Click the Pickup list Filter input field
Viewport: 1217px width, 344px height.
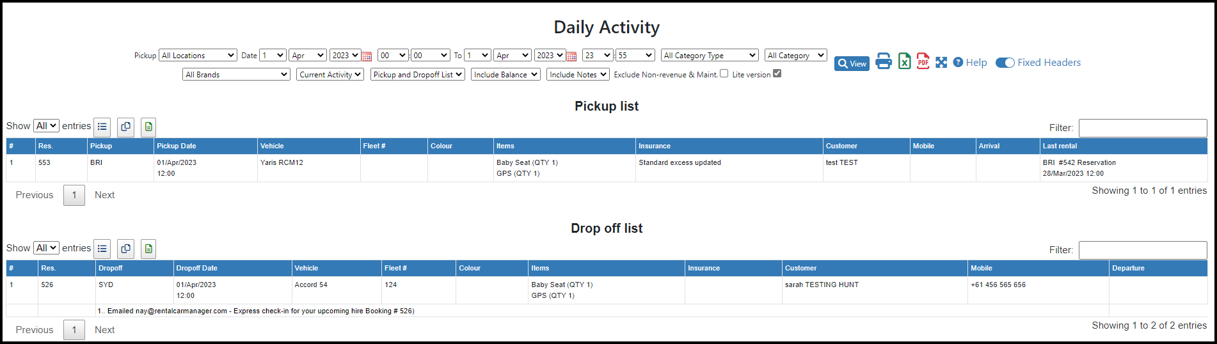pyautogui.click(x=1143, y=128)
